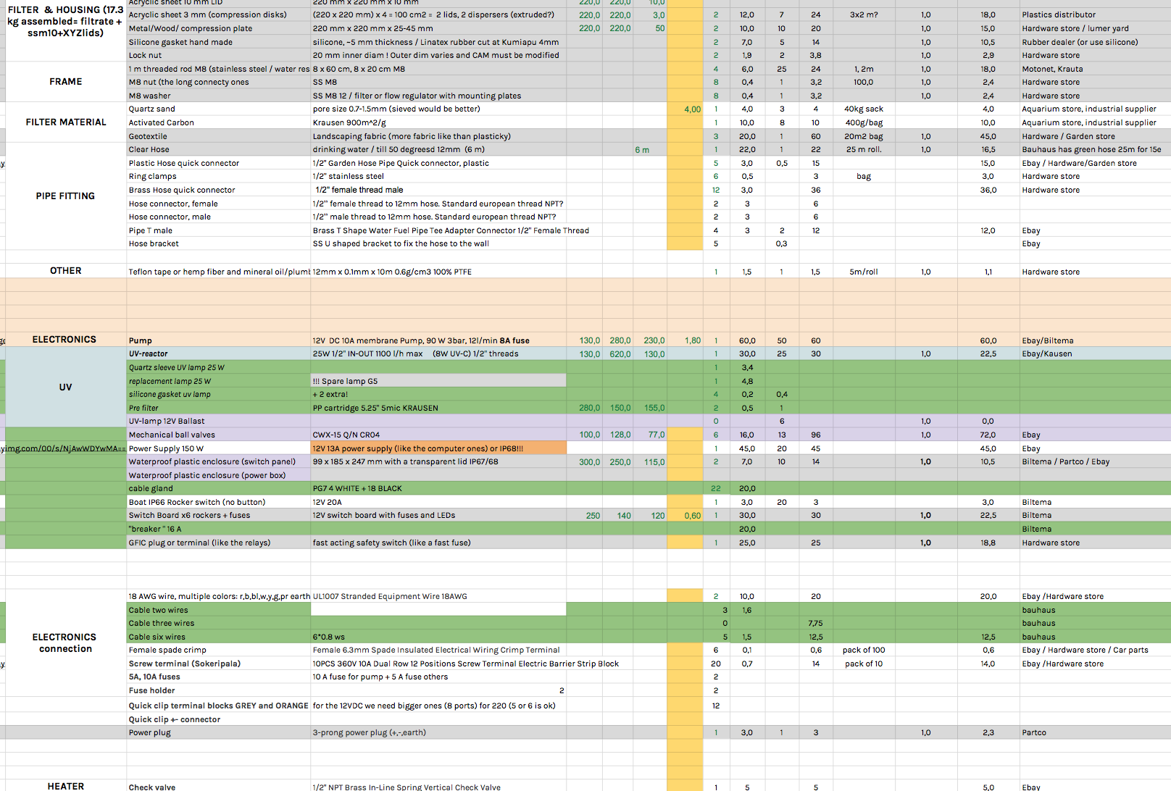Click the Ring clamps cell
Viewport: 1171px width, 791px height.
click(x=219, y=177)
